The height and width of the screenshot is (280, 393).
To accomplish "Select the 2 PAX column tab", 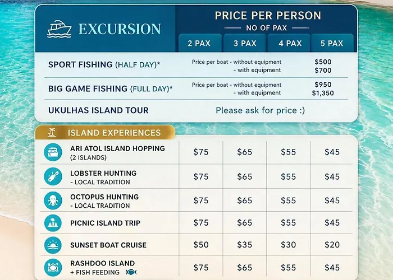I will 200,43.
